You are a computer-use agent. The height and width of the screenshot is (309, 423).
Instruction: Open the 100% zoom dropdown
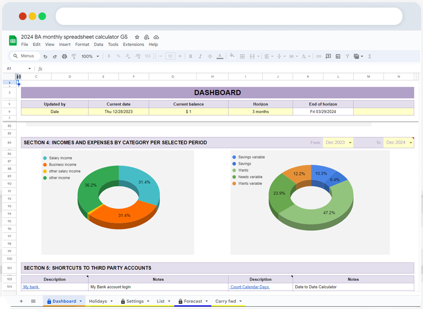point(90,56)
